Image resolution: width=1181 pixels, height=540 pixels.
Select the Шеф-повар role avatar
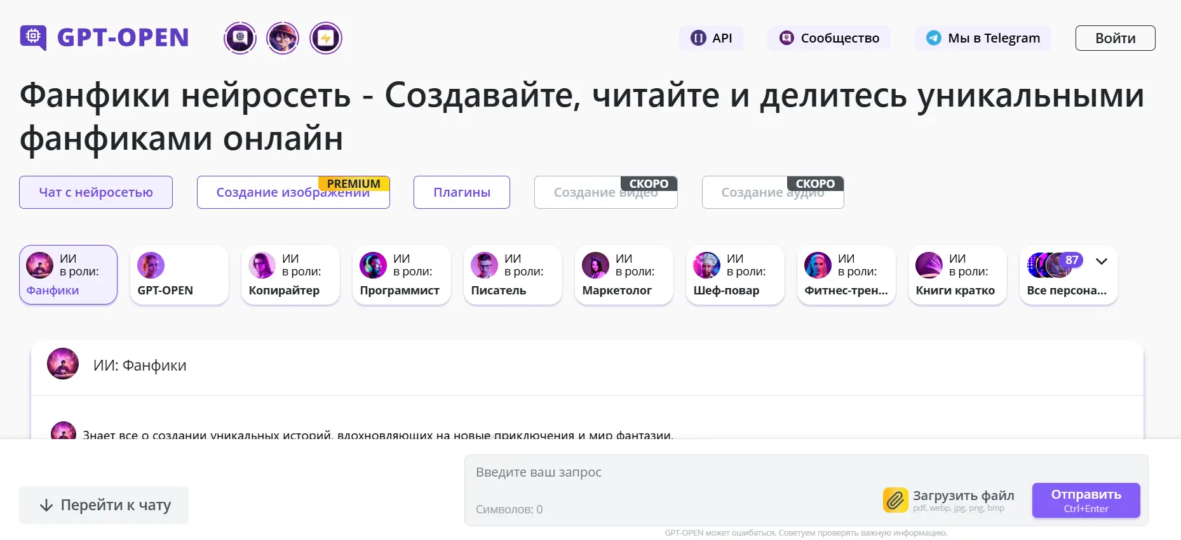[x=706, y=265]
